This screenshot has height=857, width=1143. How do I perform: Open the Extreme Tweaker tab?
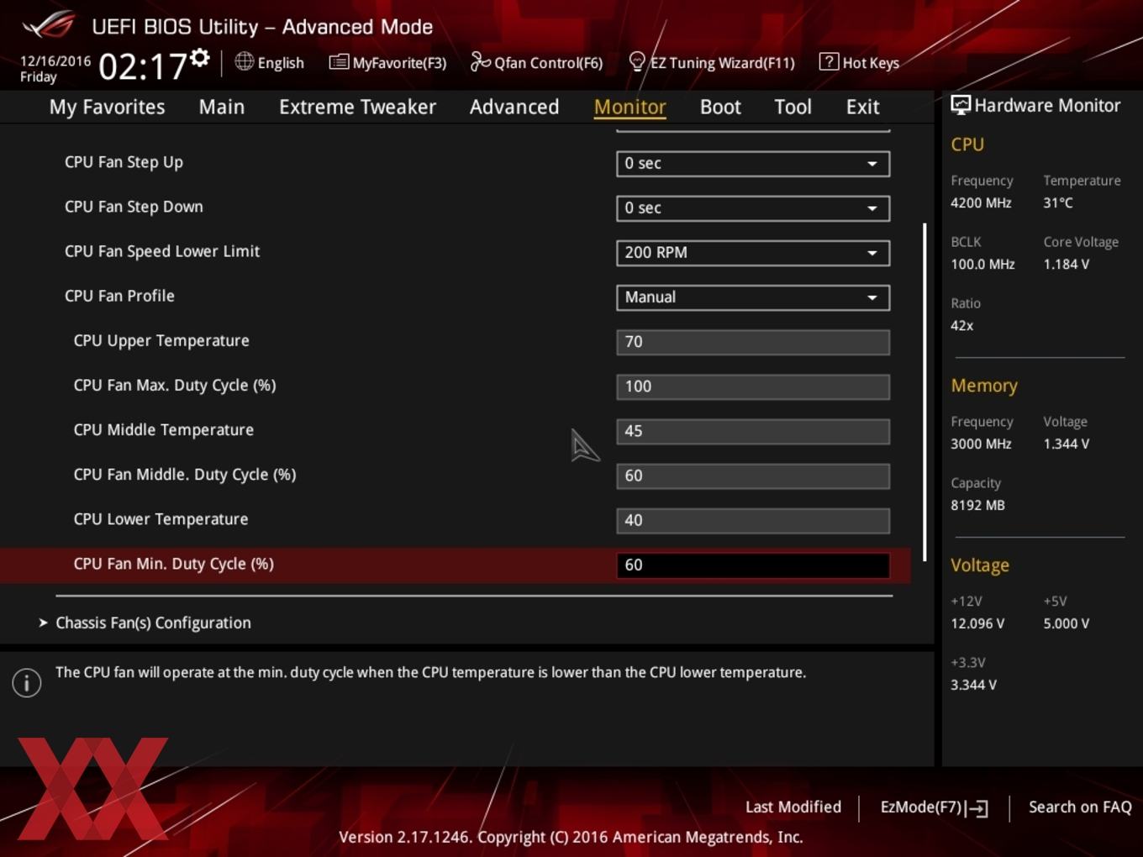357,107
